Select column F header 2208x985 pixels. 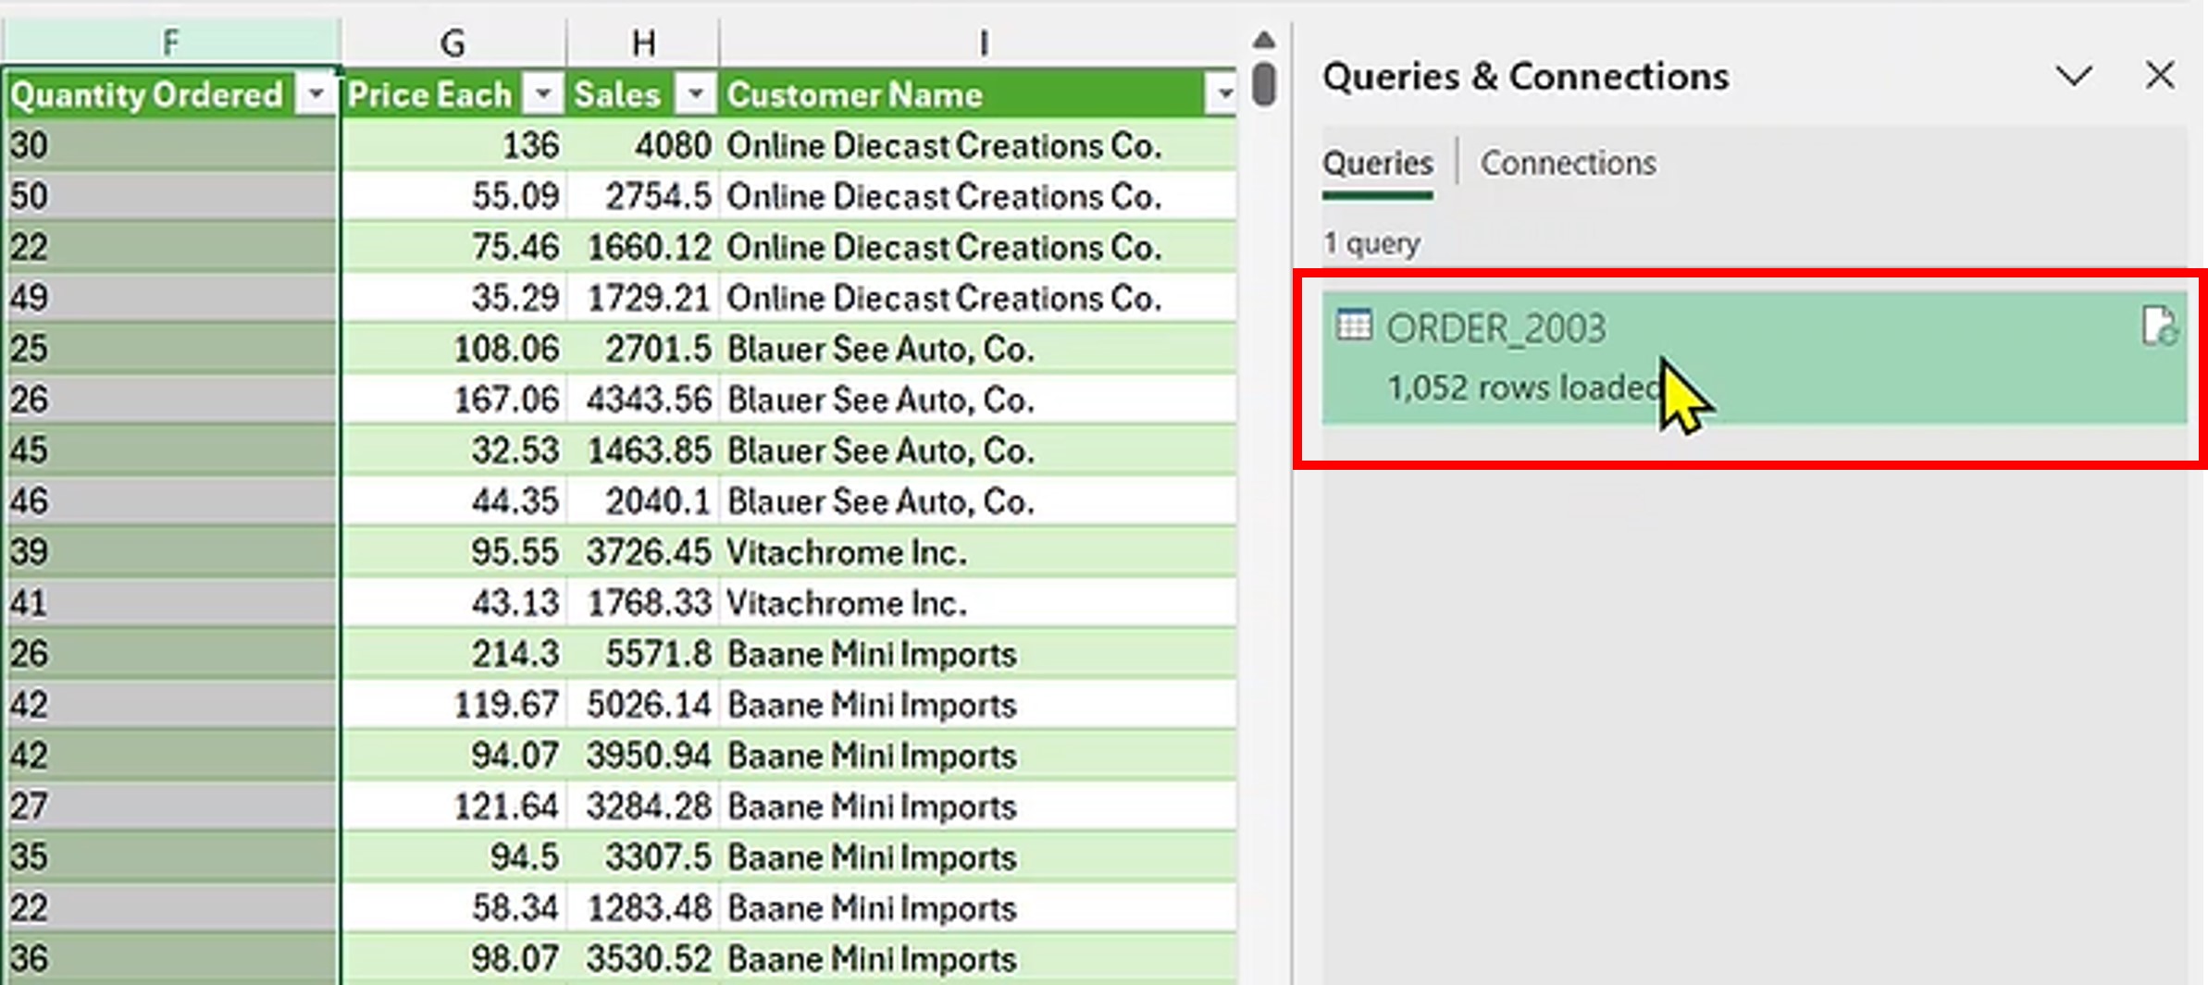[x=170, y=43]
